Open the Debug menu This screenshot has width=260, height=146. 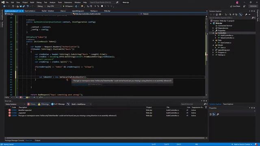tap(39, 2)
